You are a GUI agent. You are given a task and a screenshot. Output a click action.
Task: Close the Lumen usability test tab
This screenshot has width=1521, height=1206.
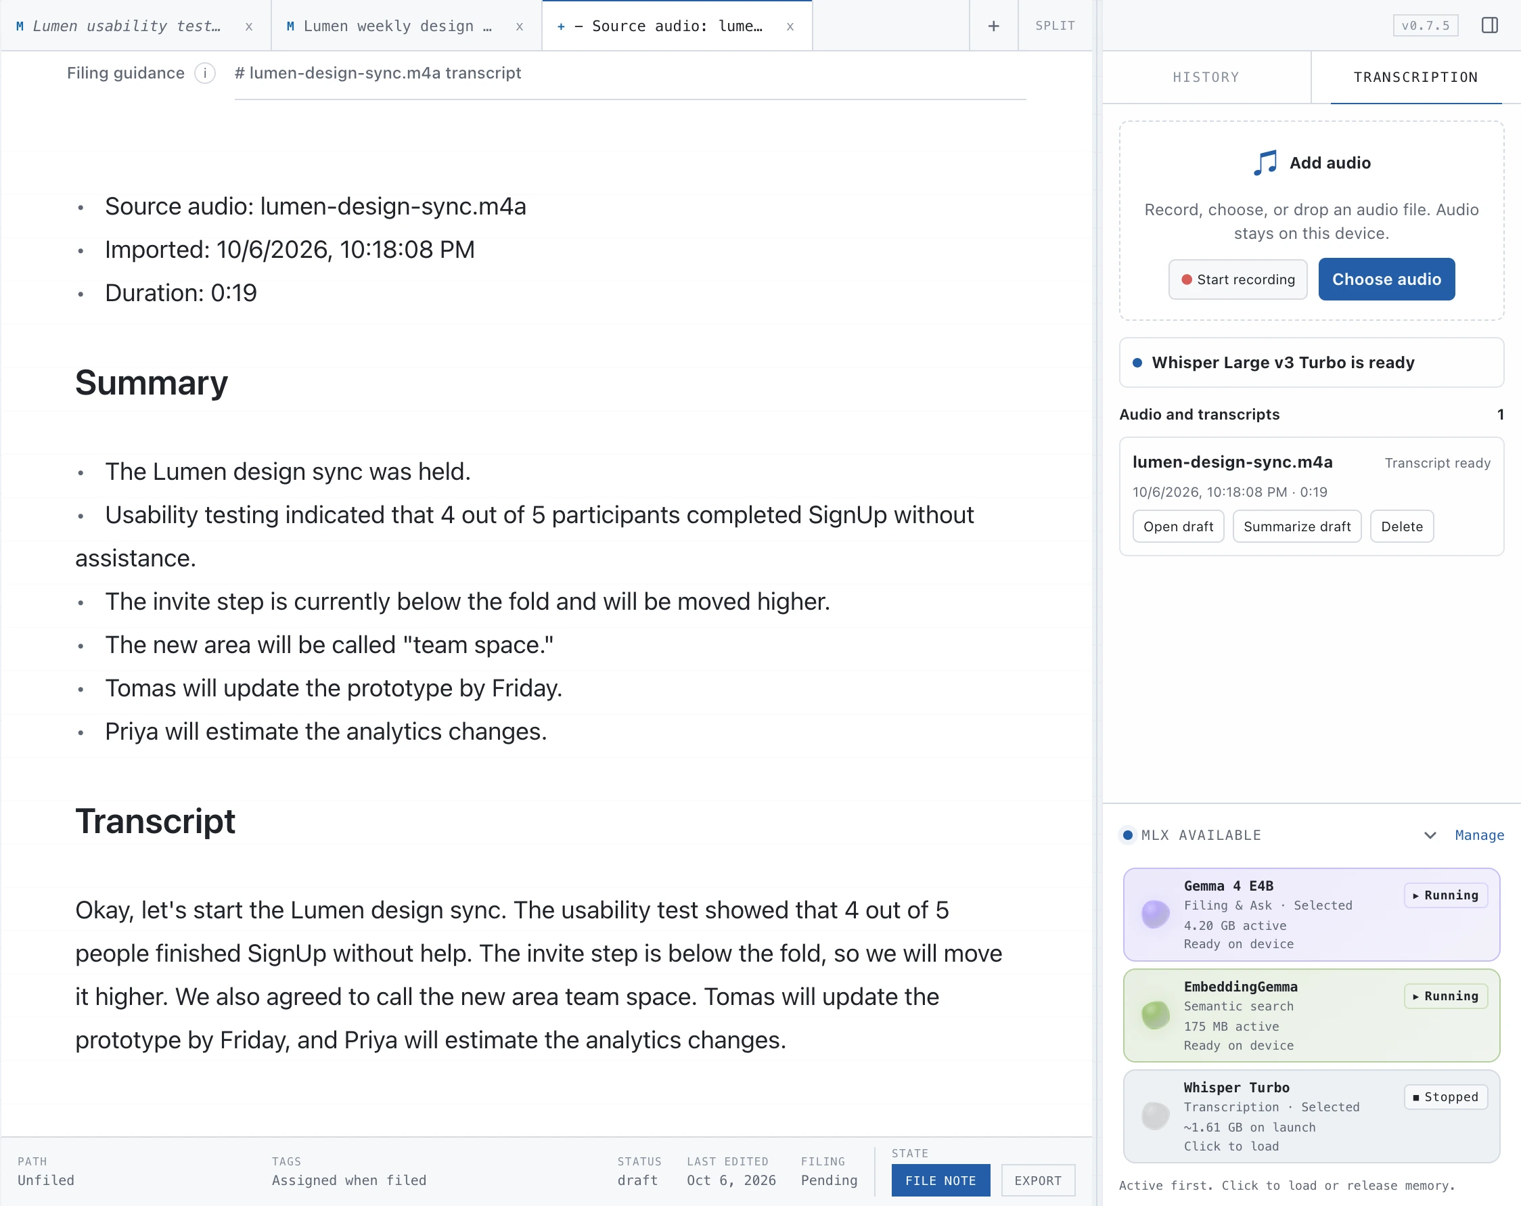[249, 26]
